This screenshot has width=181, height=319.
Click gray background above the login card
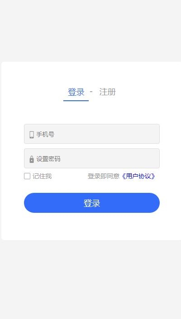[90, 30]
